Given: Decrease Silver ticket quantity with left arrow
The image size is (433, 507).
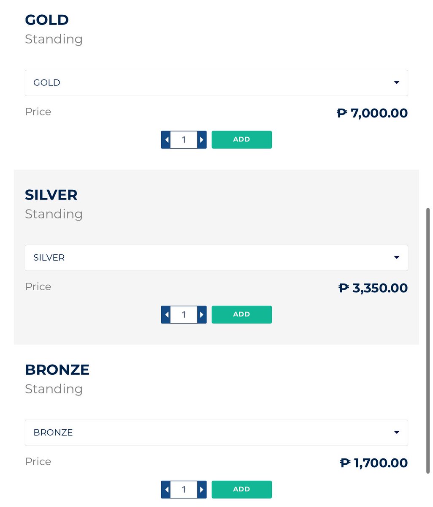Looking at the screenshot, I should (166, 315).
